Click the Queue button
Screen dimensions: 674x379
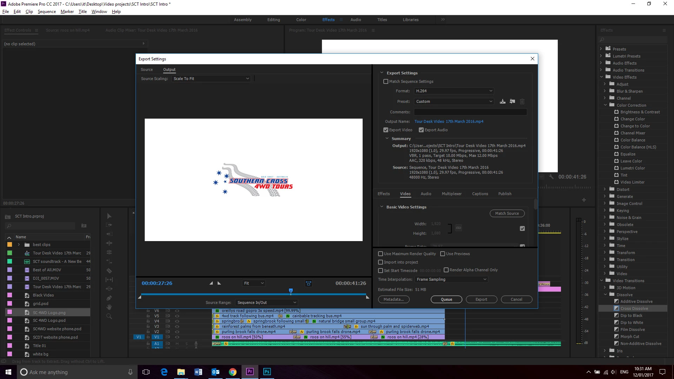point(446,299)
